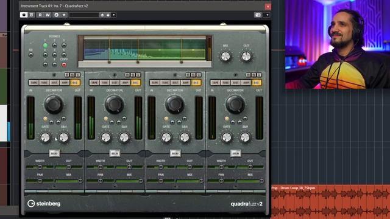
Task: Click the master OUT knob
Action: coord(246,57)
